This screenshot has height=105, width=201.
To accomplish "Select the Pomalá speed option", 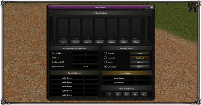I will click(x=105, y=53).
